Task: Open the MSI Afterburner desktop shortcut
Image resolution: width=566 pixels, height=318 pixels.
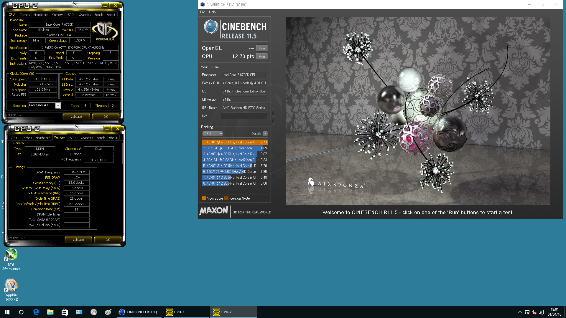Action: coord(11,259)
